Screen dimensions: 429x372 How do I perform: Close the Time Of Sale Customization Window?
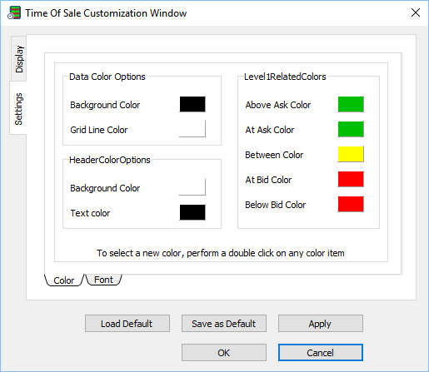[x=416, y=12]
